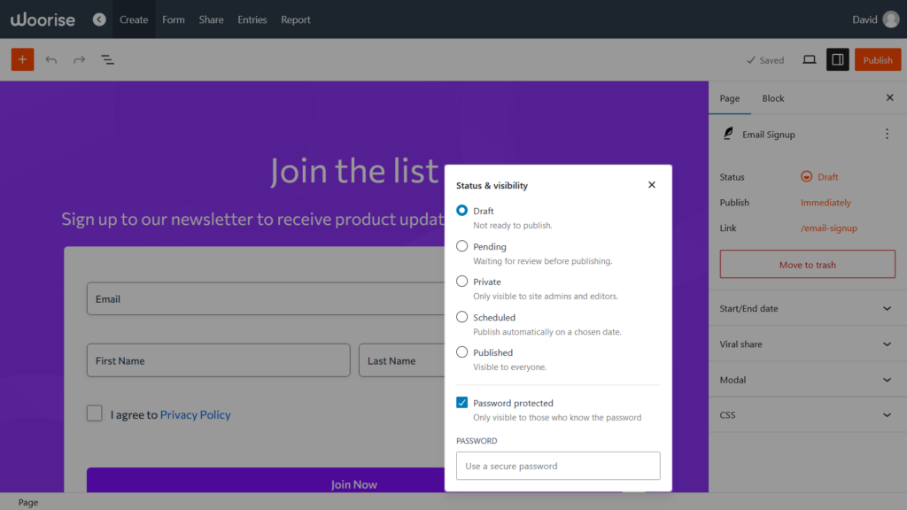Image resolution: width=907 pixels, height=510 pixels.
Task: Open the Report menu
Action: click(296, 19)
